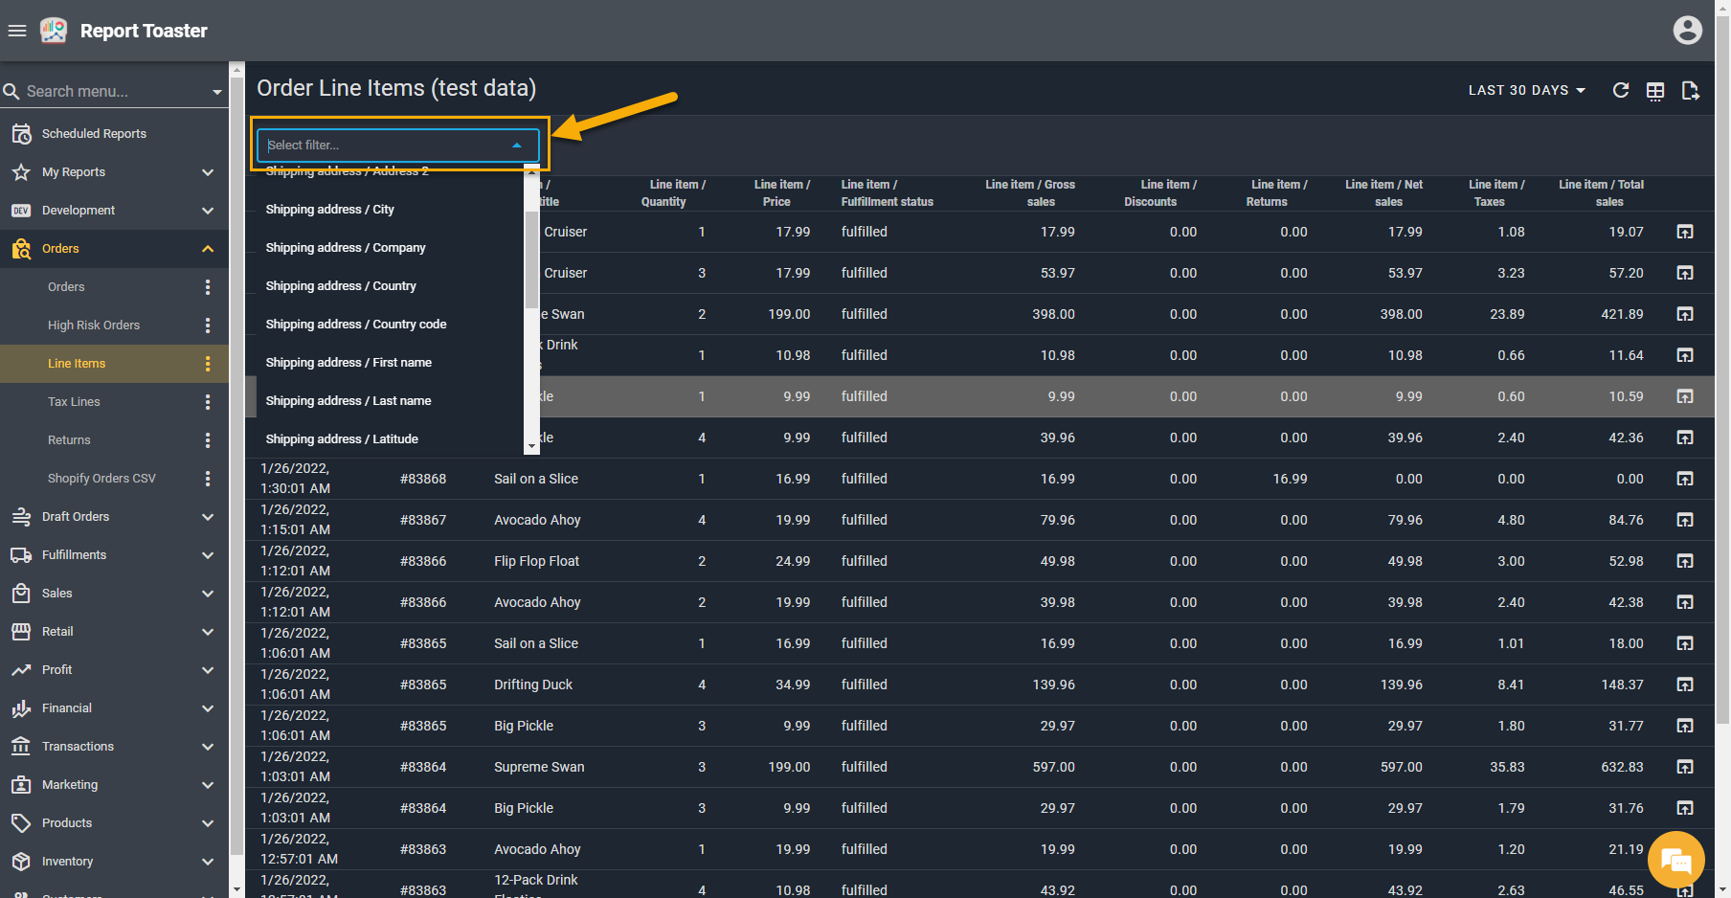Go to Shopify Orders CSV report

[x=101, y=479]
